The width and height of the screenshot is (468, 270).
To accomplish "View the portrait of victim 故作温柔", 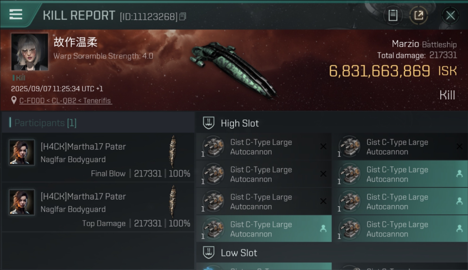I will 30,52.
